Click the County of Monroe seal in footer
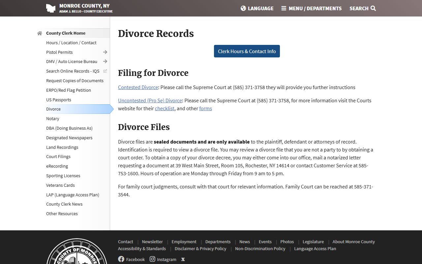Screen dimensions: 422x264 pyautogui.click(x=77, y=251)
